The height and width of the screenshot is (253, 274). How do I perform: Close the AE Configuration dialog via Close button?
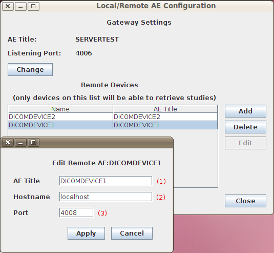point(245,201)
